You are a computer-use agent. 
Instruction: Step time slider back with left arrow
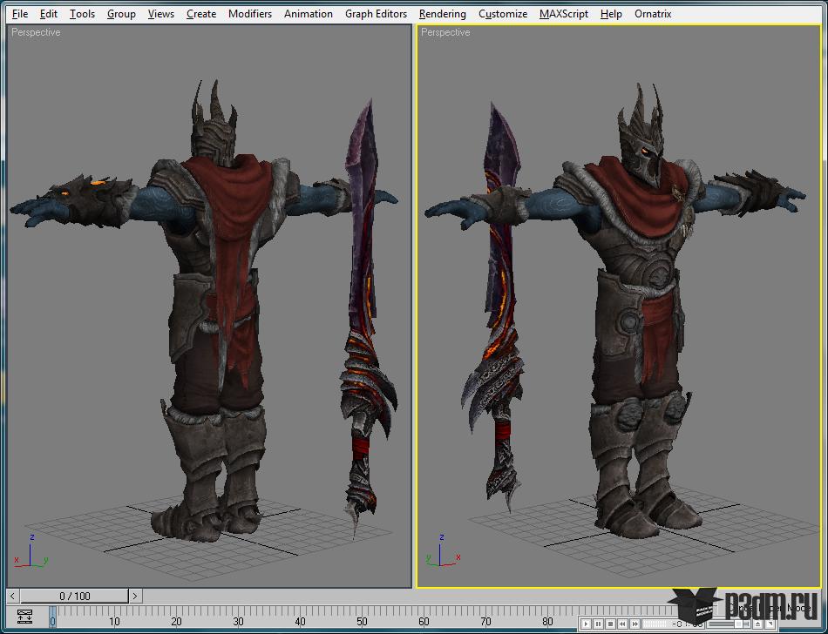coord(12,596)
